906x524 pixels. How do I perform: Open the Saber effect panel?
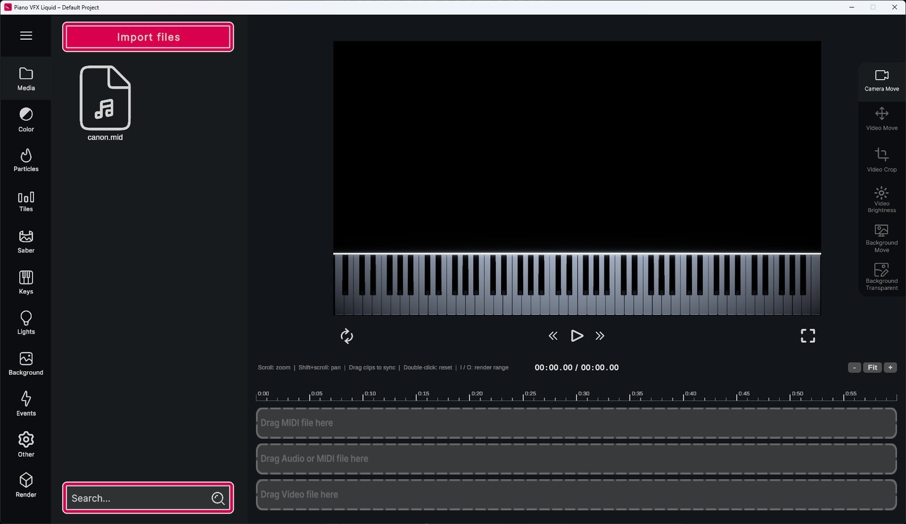(26, 242)
